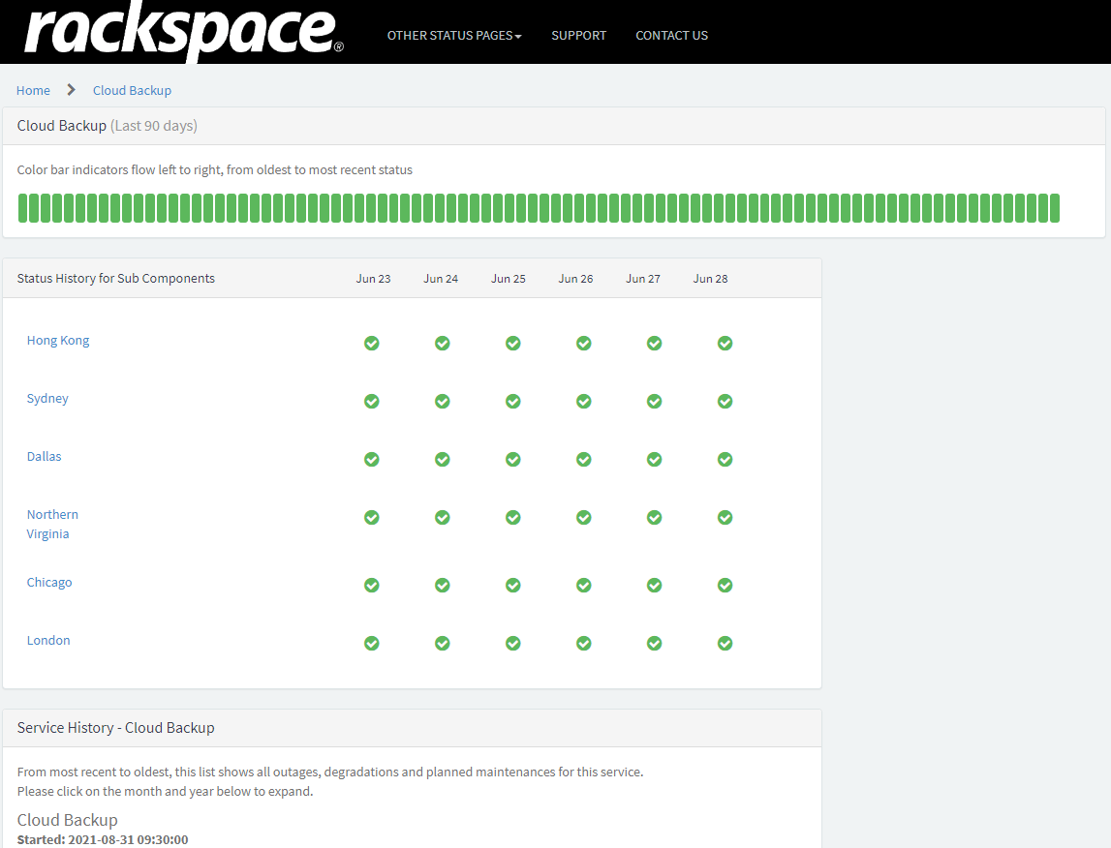The width and height of the screenshot is (1111, 848).
Task: Click Sydney's Jun 23 green checkmark icon
Action: (372, 401)
